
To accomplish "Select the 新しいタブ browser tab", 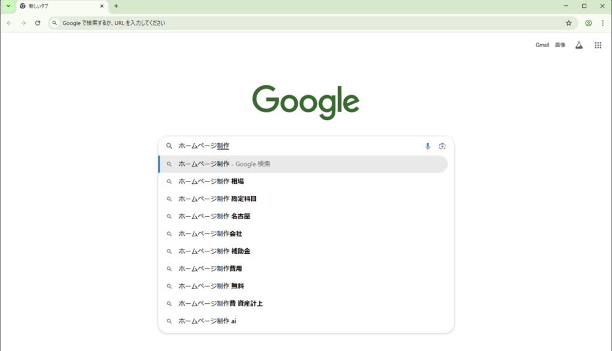I will point(62,6).
